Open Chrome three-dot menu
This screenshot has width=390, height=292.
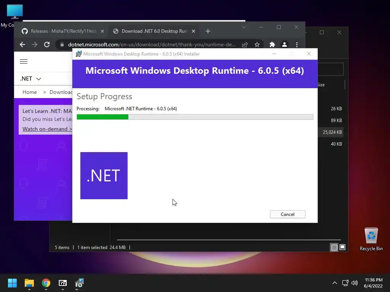click(x=297, y=44)
